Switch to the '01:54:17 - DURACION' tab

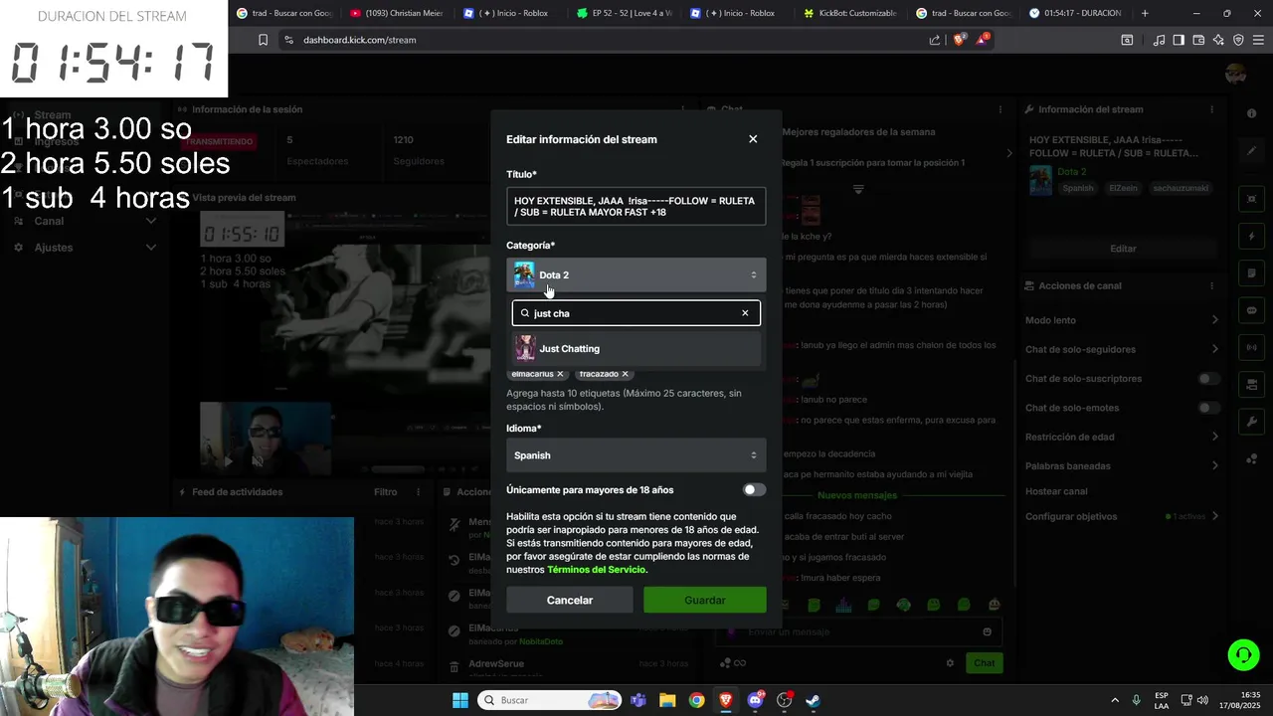pyautogui.click(x=1077, y=13)
